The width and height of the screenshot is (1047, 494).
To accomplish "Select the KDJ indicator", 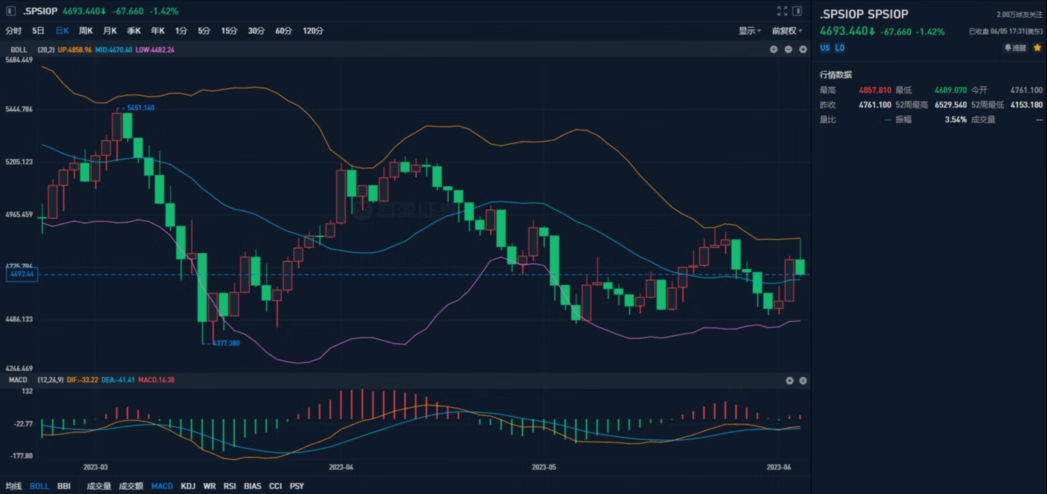I will 188,486.
